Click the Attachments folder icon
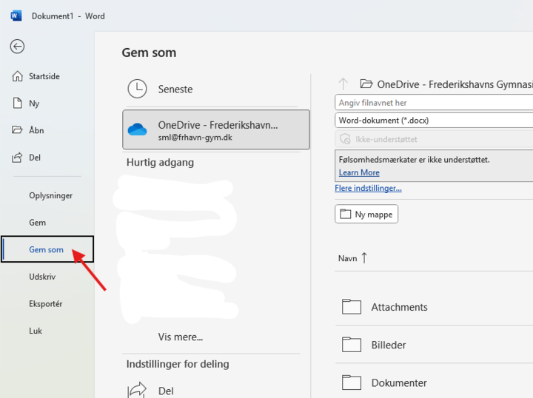533x398 pixels. tap(351, 307)
